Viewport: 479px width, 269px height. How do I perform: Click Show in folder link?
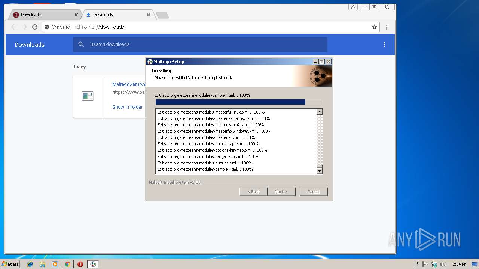[127, 107]
